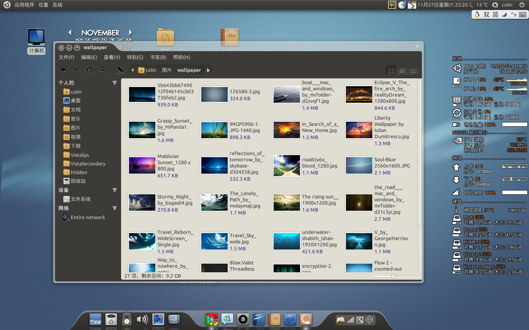Open the 查看(V) menu
529x330 pixels.
[112, 57]
